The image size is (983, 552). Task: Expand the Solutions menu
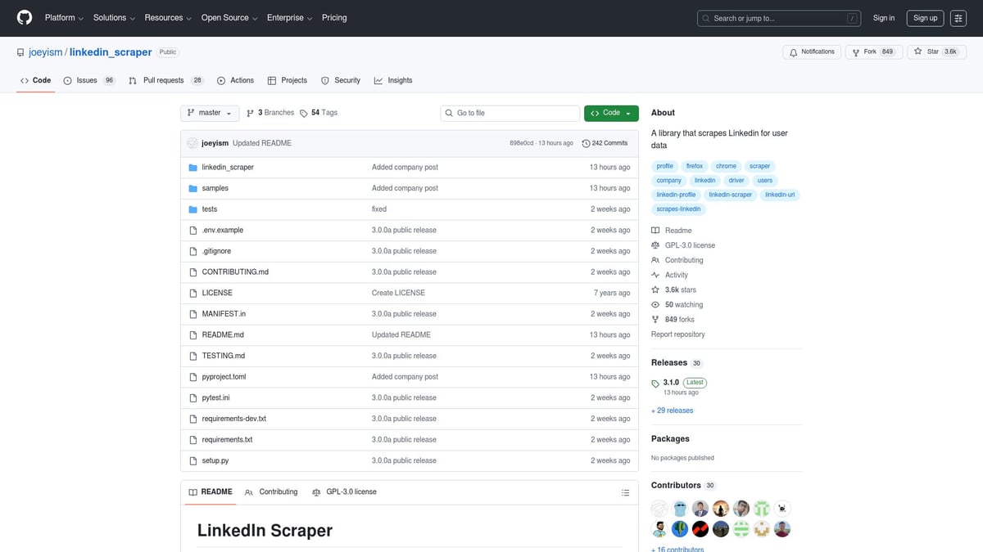pos(114,18)
